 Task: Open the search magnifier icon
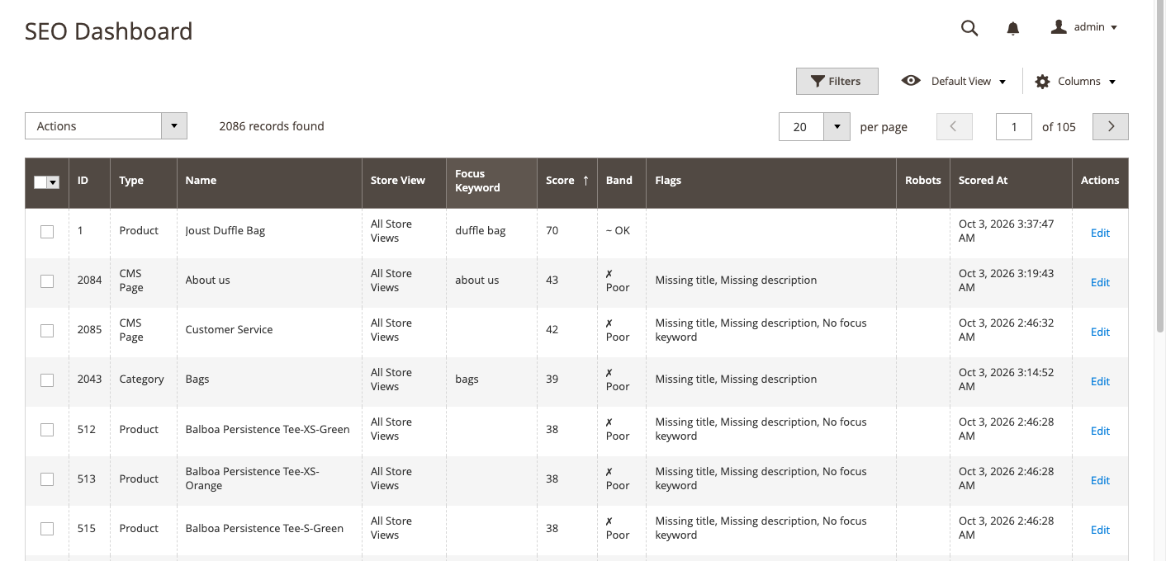(969, 28)
